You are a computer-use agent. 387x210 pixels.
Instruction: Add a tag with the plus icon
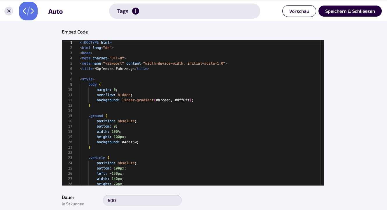[136, 11]
